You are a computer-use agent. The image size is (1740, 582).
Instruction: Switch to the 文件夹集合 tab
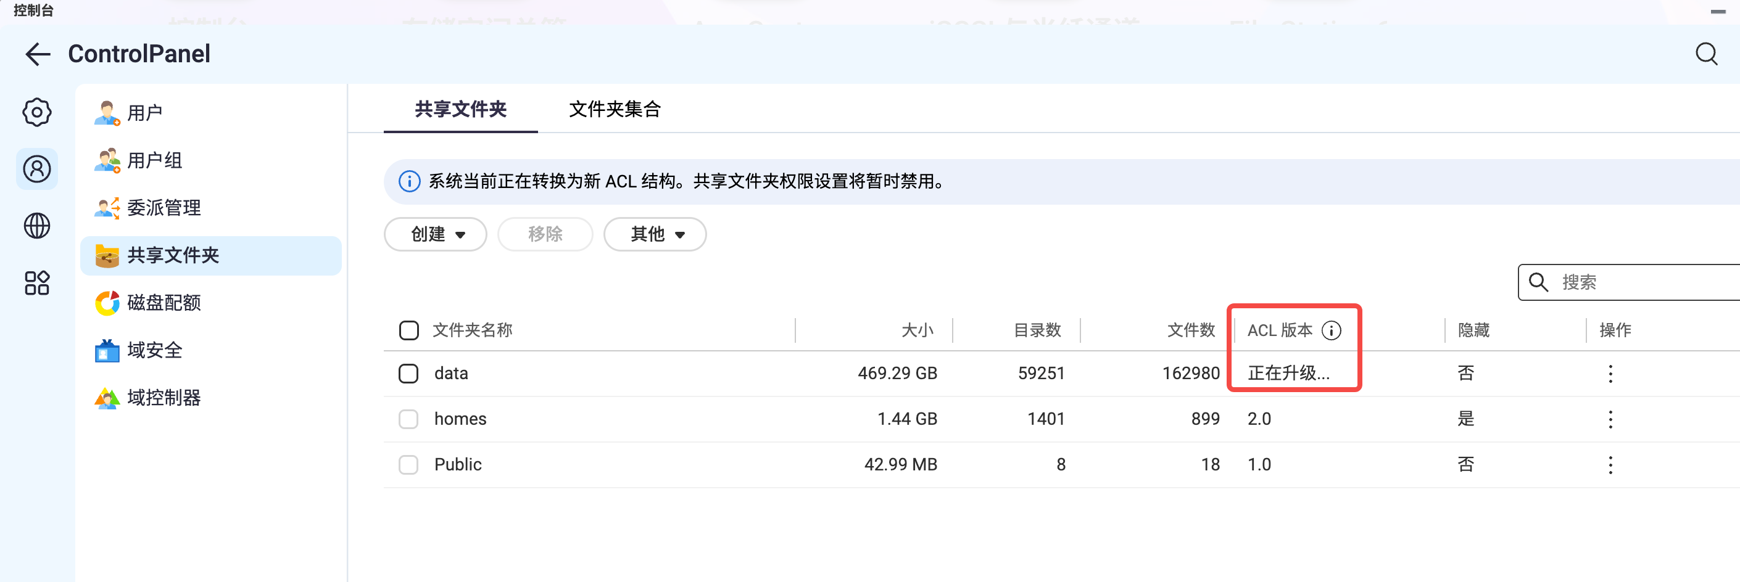[x=615, y=109]
